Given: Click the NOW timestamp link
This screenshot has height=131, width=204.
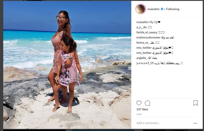Looking at the screenshot, I should tap(139, 114).
